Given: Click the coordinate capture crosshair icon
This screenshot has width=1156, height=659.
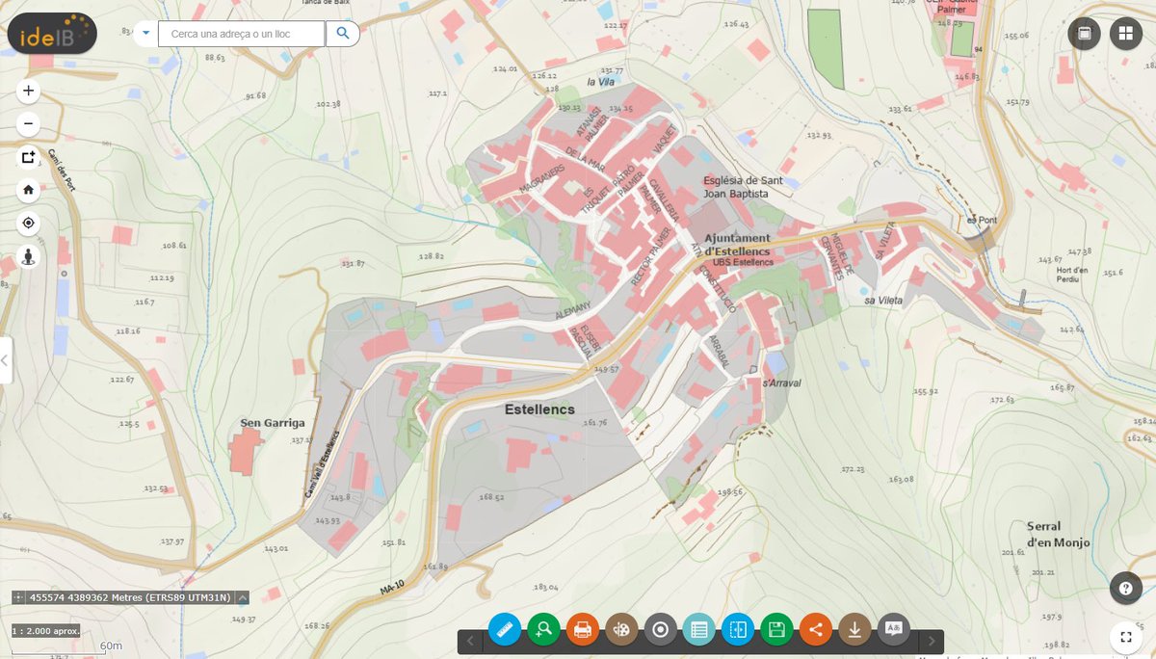Looking at the screenshot, I should pos(19,597).
